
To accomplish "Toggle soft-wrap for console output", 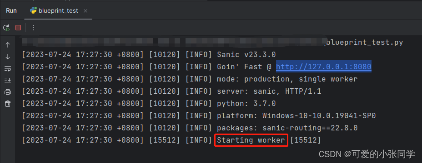I will pyautogui.click(x=8, y=69).
